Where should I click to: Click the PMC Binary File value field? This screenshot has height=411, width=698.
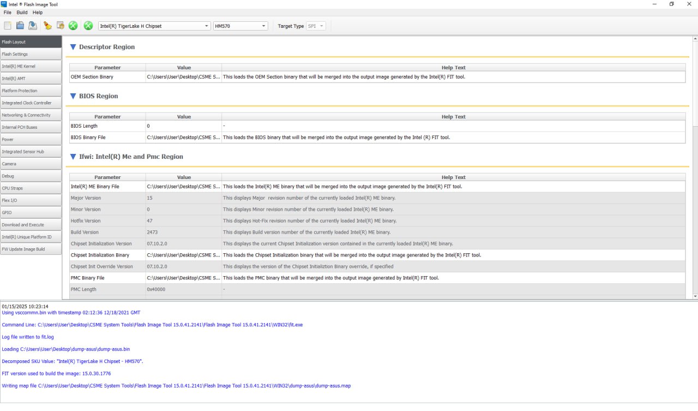click(x=183, y=278)
